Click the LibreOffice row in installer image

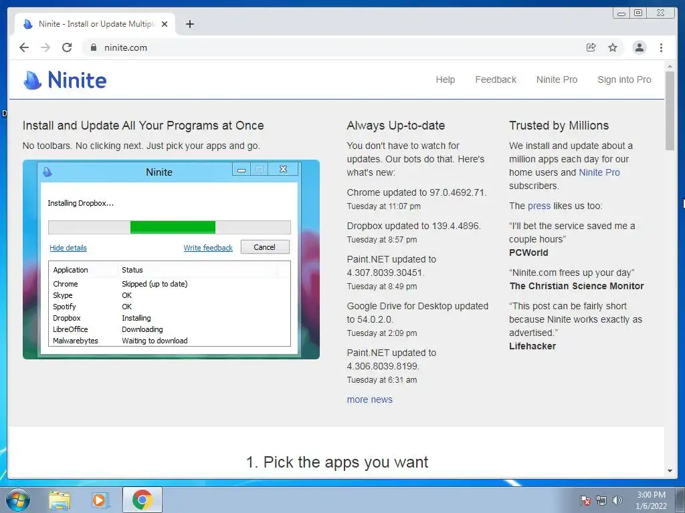click(x=169, y=329)
